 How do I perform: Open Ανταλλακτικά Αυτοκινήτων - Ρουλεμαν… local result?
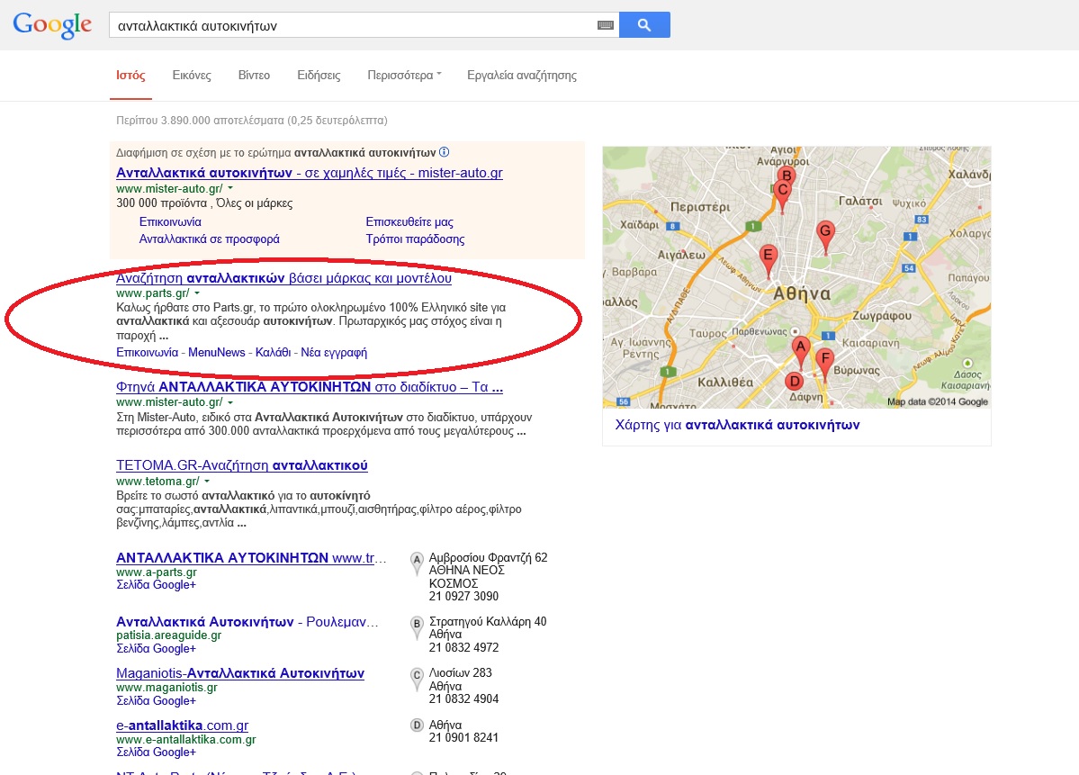pos(247,621)
